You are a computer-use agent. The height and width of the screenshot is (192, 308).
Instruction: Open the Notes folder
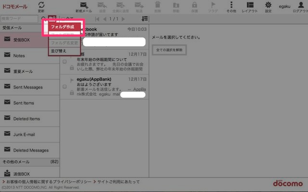point(30,56)
